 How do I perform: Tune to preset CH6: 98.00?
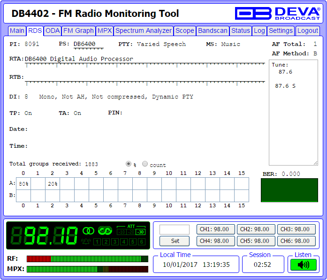coord(297,241)
